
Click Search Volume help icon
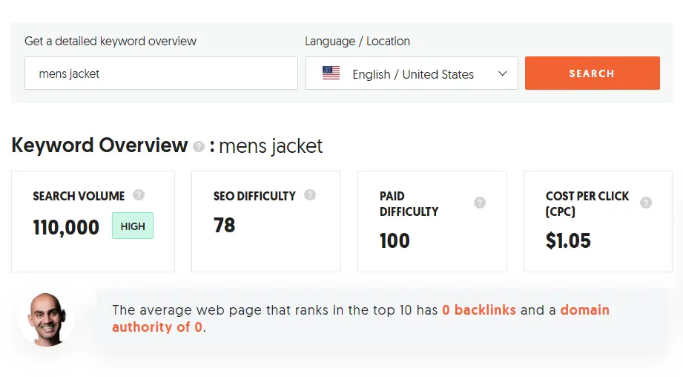(x=139, y=195)
